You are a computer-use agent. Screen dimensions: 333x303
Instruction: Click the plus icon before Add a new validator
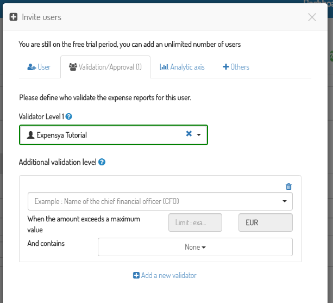pyautogui.click(x=136, y=275)
